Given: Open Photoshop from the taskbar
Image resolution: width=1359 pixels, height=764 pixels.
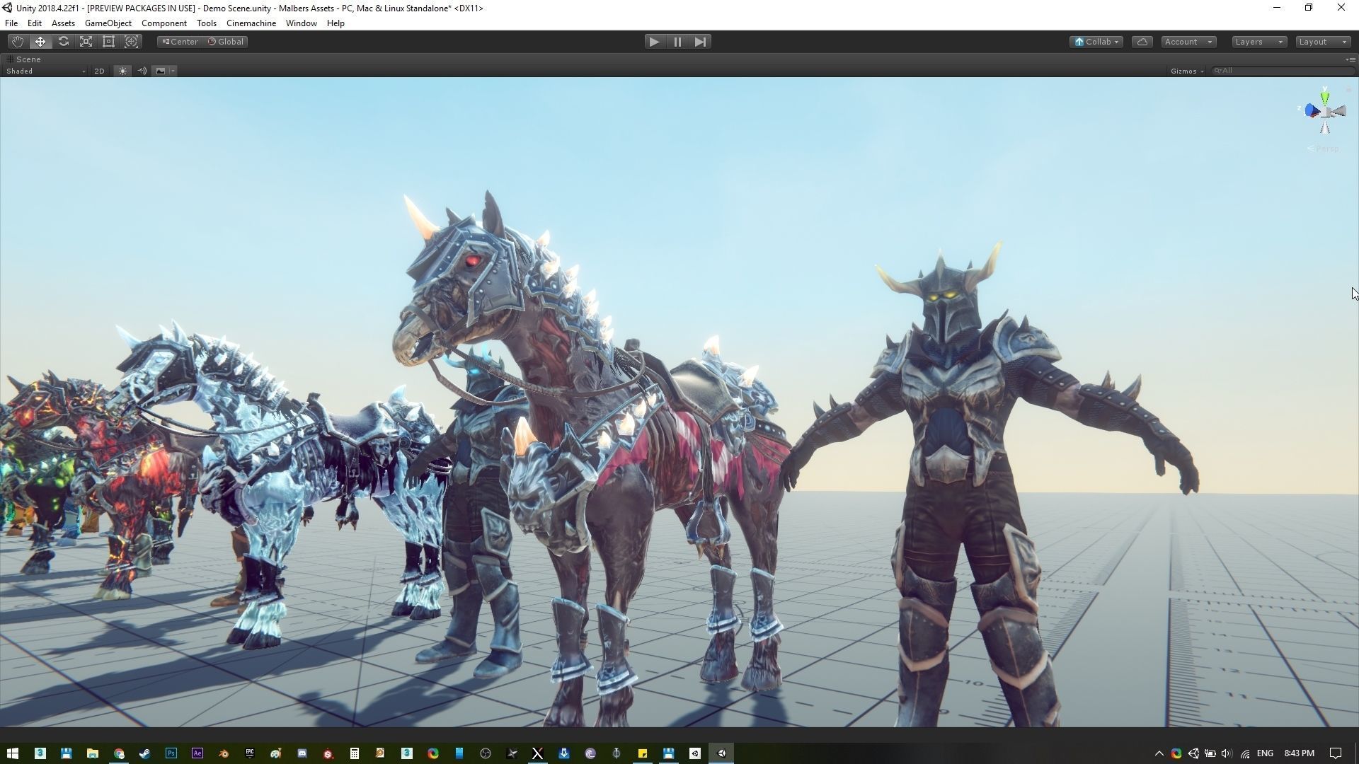Looking at the screenshot, I should point(171,753).
